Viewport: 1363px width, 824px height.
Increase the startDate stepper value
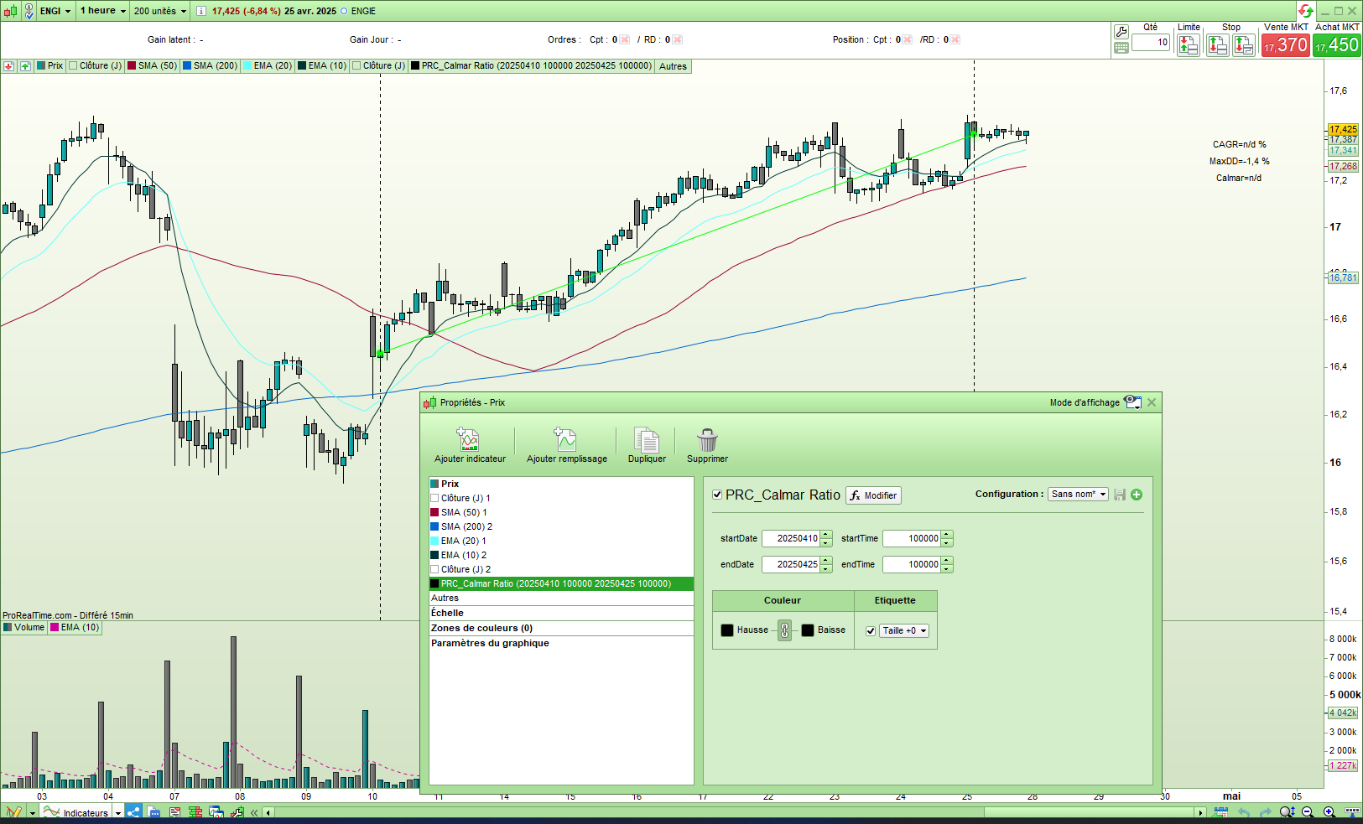point(826,535)
